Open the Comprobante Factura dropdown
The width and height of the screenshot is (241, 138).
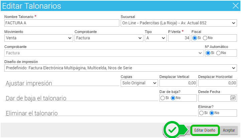coord(109,38)
